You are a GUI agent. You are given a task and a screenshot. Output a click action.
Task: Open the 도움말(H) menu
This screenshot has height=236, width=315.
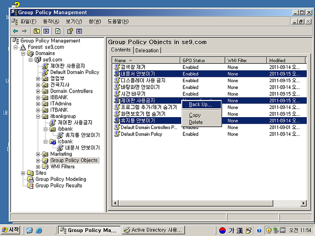point(118,21)
